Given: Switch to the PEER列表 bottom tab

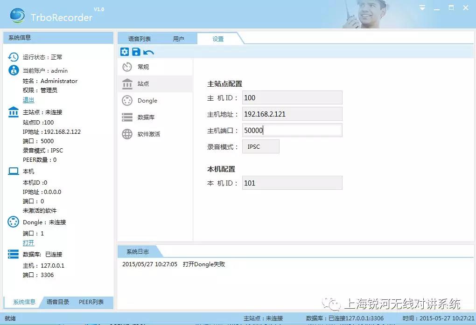Looking at the screenshot, I should pos(91,302).
